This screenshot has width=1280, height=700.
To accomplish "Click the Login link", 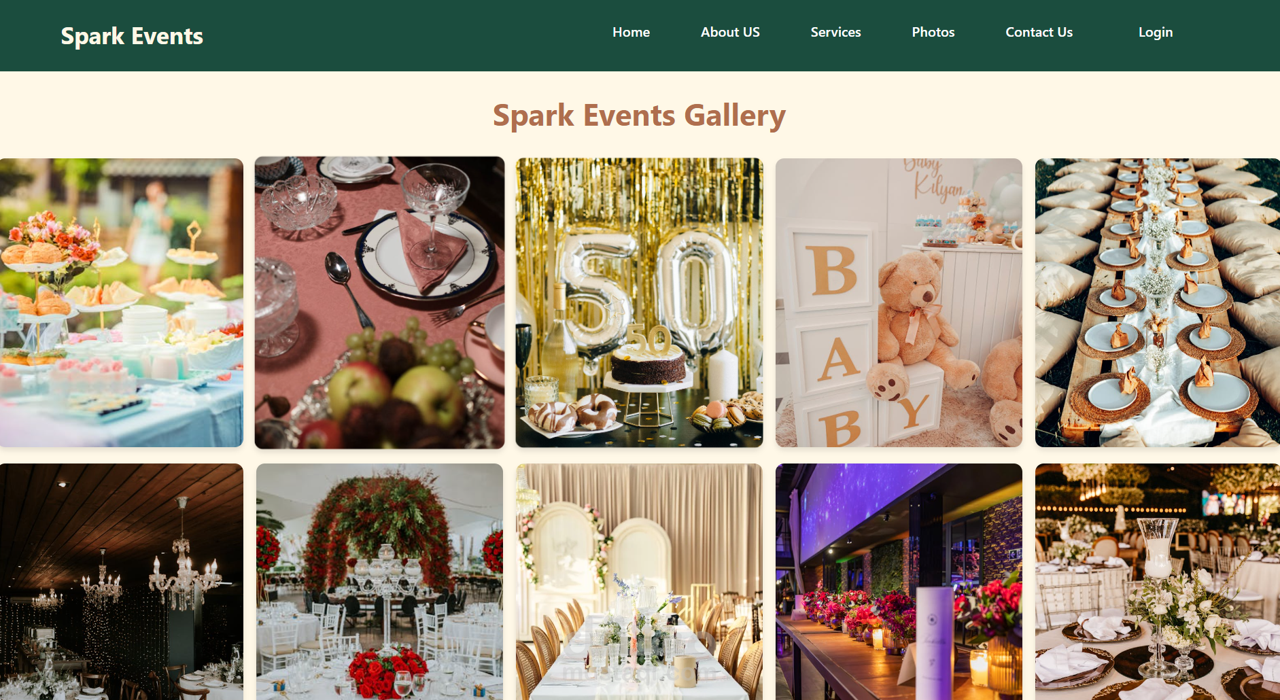I will [x=1156, y=32].
